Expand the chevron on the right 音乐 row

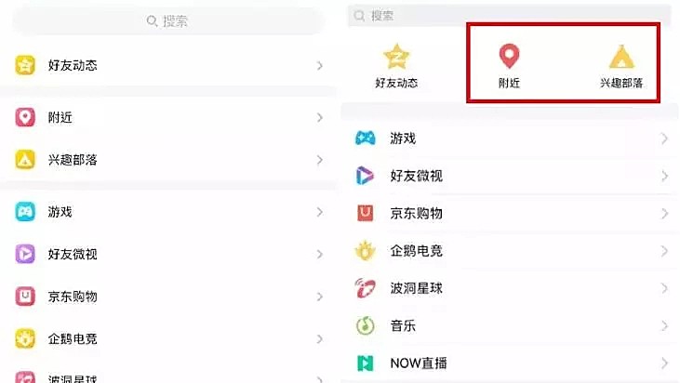[x=664, y=325]
